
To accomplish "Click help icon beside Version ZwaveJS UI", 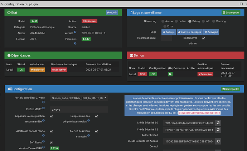I will [43, 147].
